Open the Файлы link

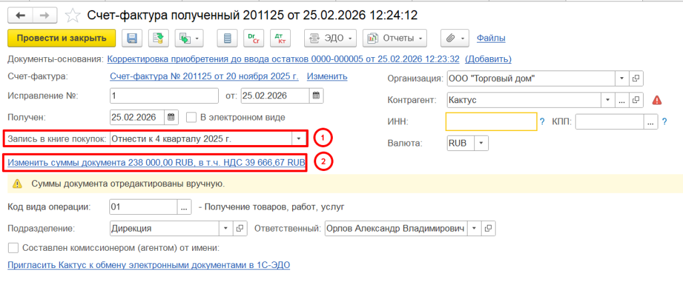tap(491, 38)
